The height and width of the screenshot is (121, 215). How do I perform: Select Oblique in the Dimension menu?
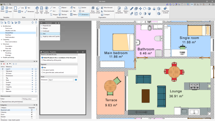pos(45,28)
